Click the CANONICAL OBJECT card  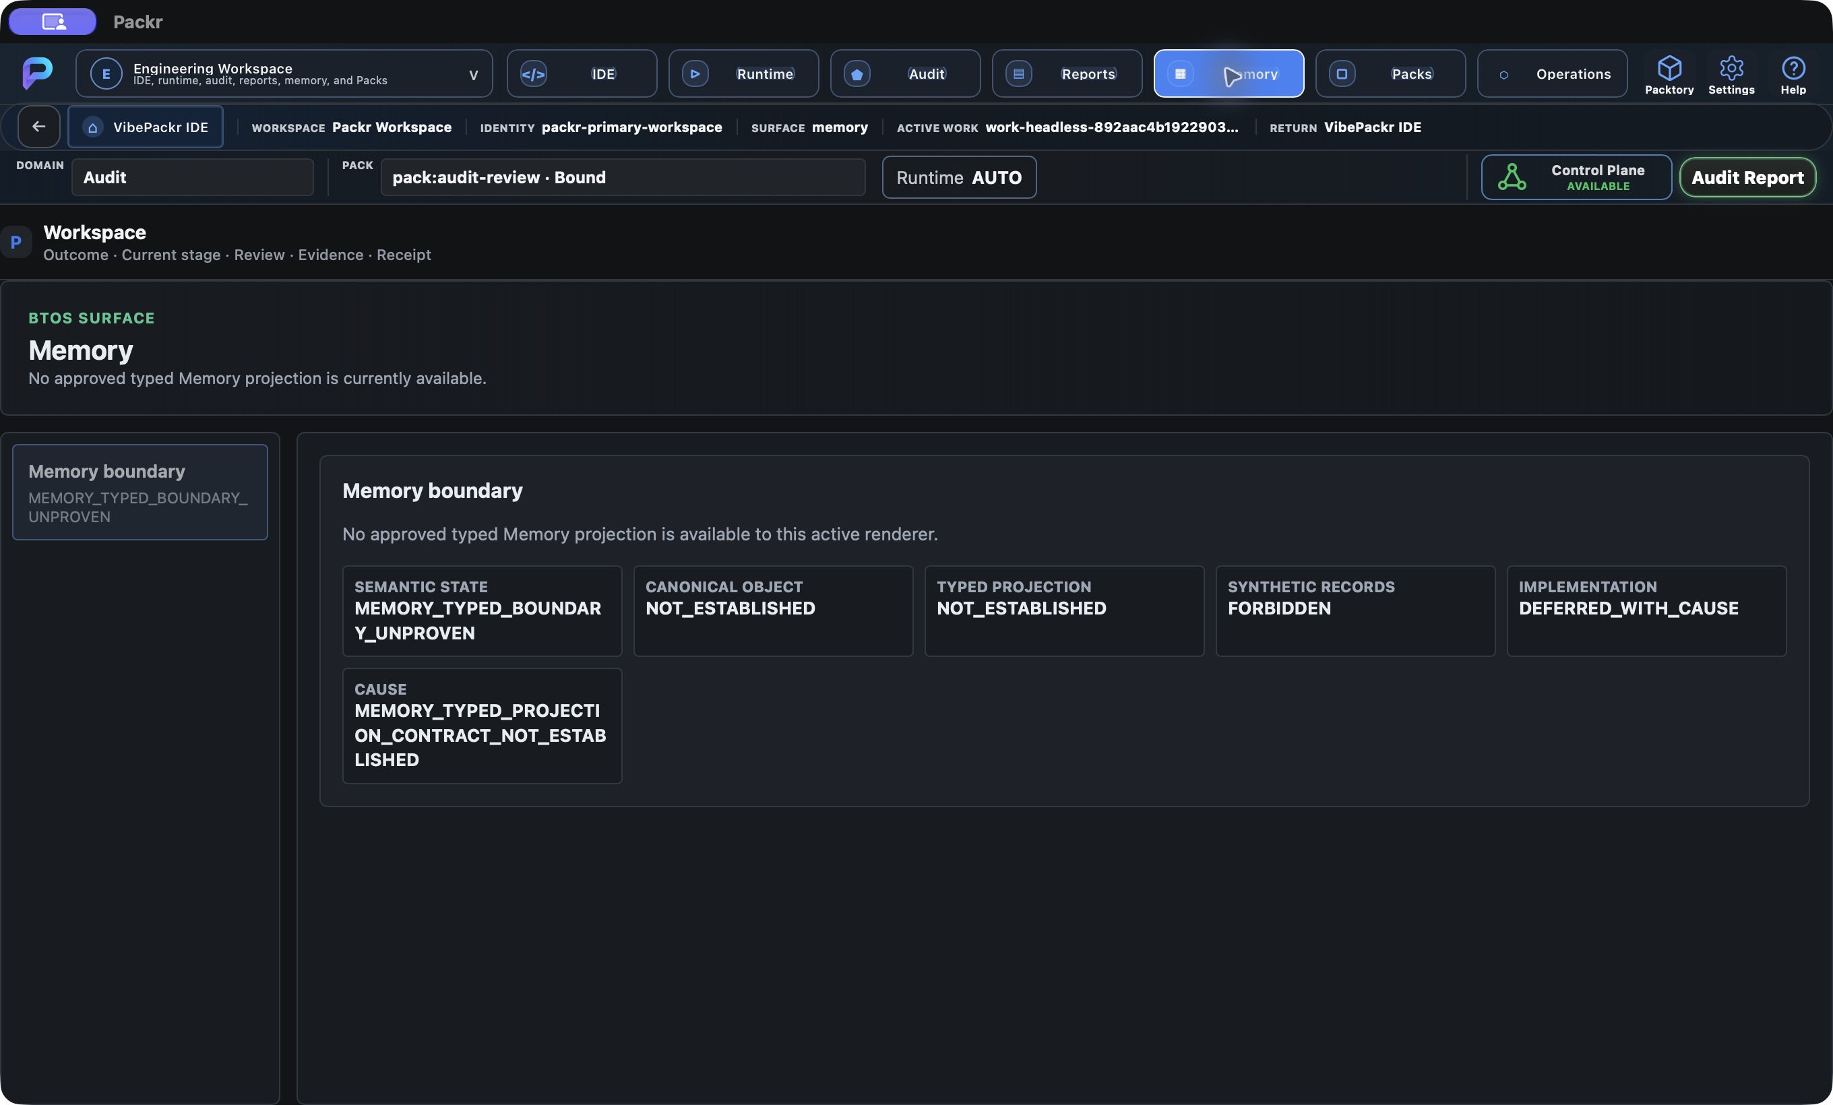[x=773, y=611]
